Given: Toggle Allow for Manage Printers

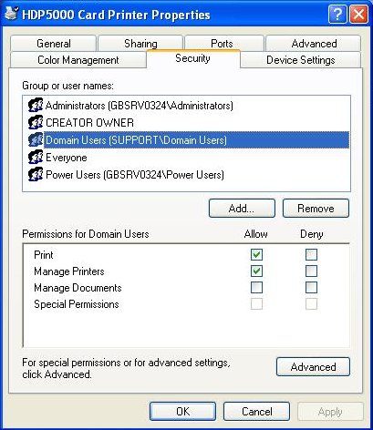Looking at the screenshot, I should pyautogui.click(x=256, y=271).
